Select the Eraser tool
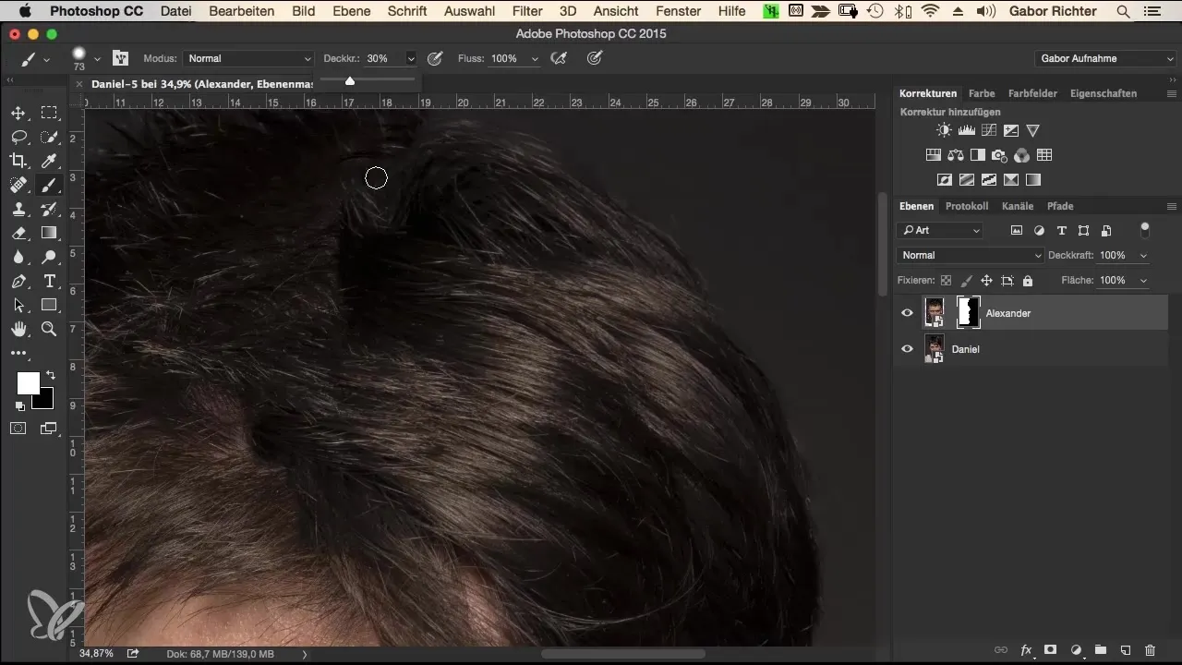 [x=18, y=233]
